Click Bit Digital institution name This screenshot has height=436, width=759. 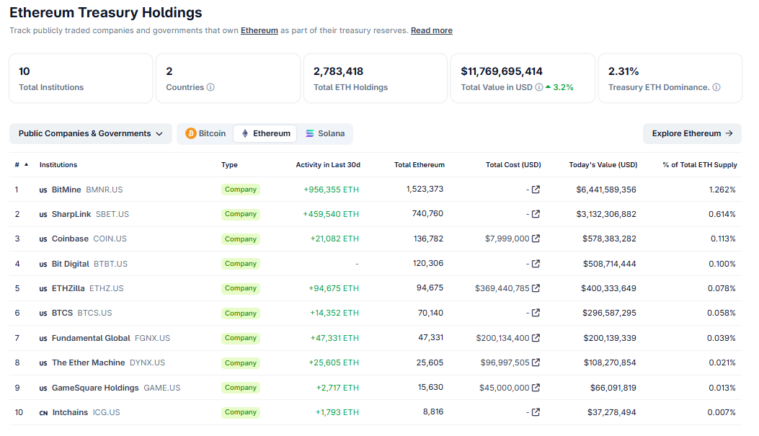pyautogui.click(x=70, y=264)
